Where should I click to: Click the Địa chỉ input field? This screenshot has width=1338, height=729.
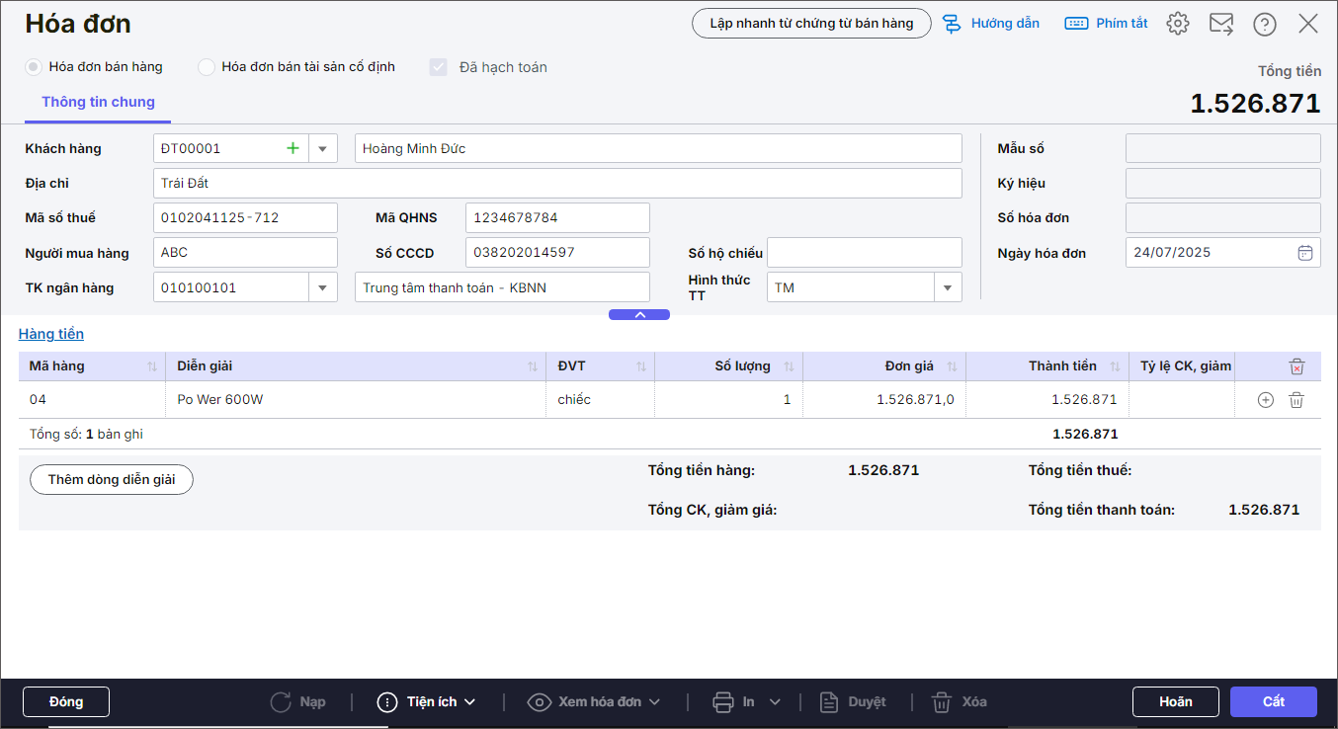[557, 183]
